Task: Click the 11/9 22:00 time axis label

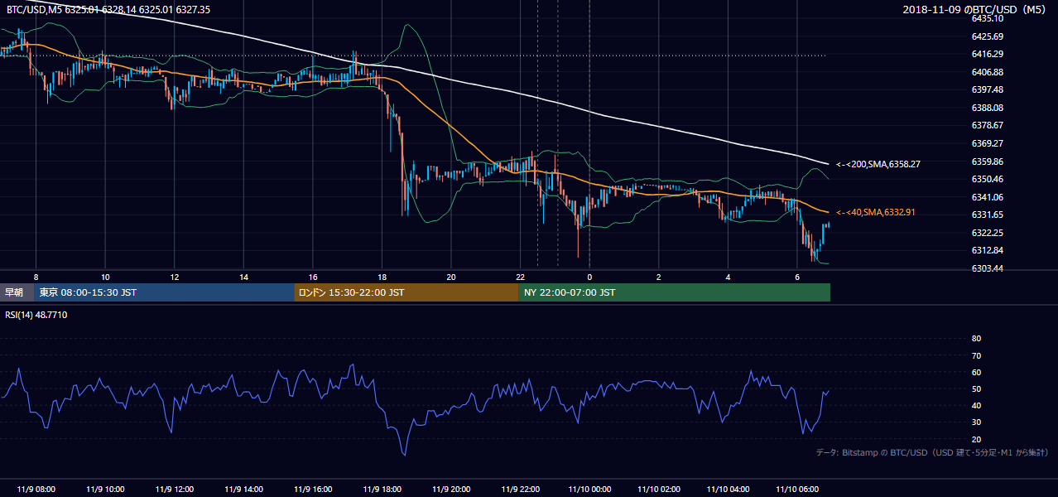Action: [520, 490]
